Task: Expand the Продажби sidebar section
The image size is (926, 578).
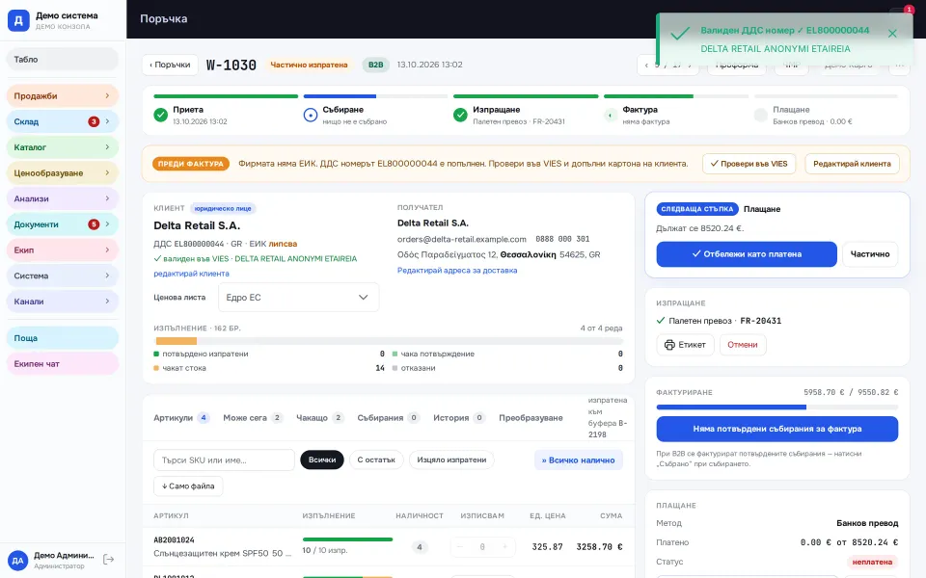Action: tap(63, 96)
